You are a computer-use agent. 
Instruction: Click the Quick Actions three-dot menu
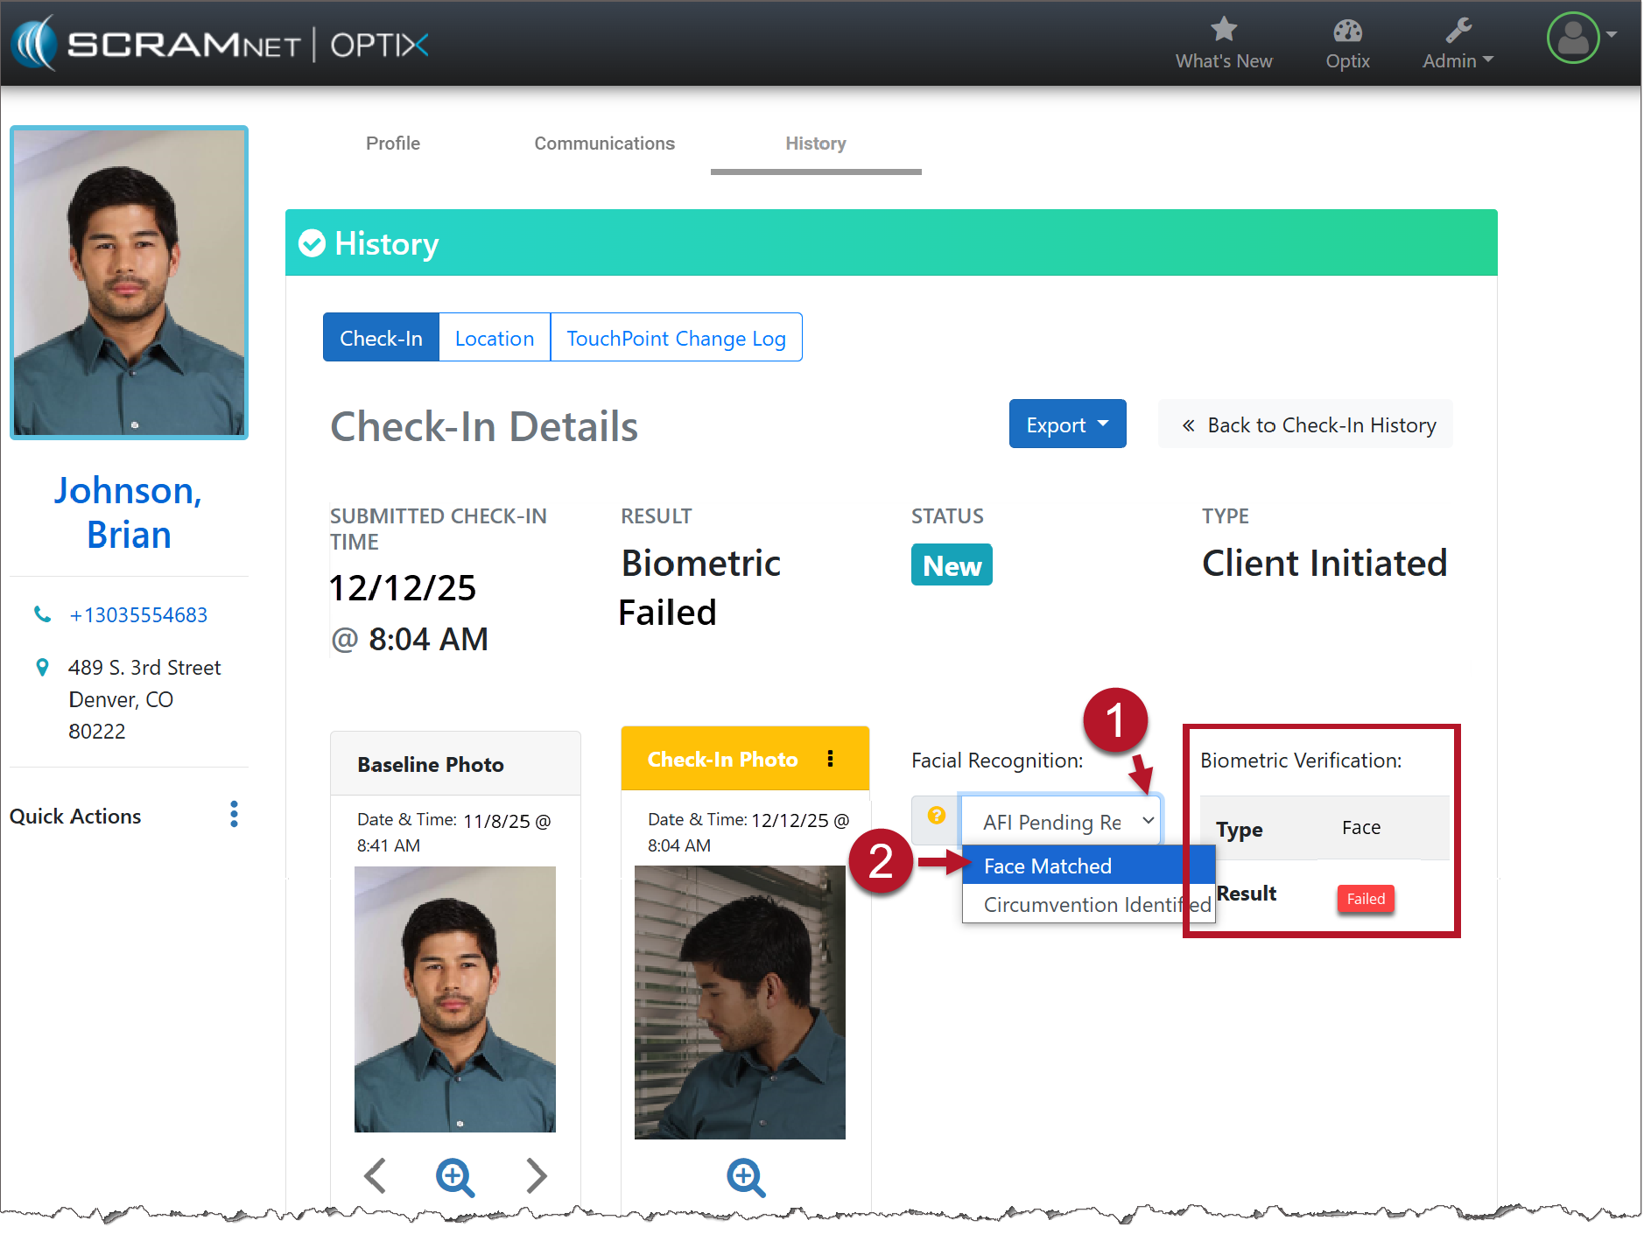[x=234, y=814]
